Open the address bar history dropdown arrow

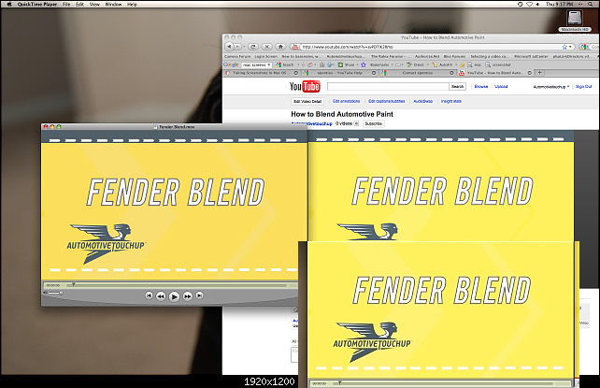pyautogui.click(x=570, y=47)
